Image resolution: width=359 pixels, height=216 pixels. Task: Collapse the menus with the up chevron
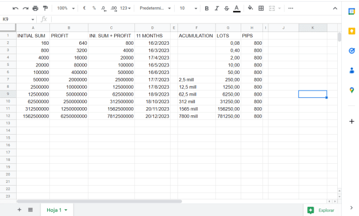pos(335,9)
